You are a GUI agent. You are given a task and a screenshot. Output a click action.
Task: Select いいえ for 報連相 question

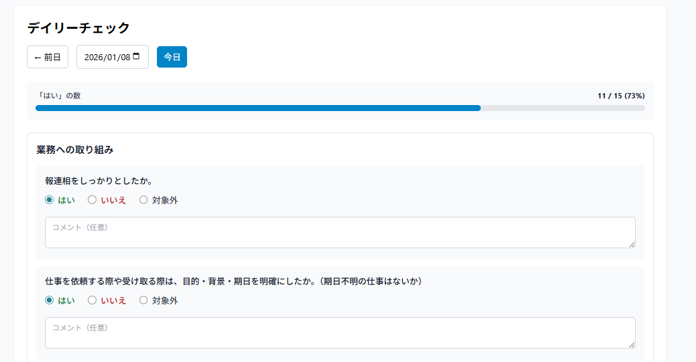pos(93,200)
